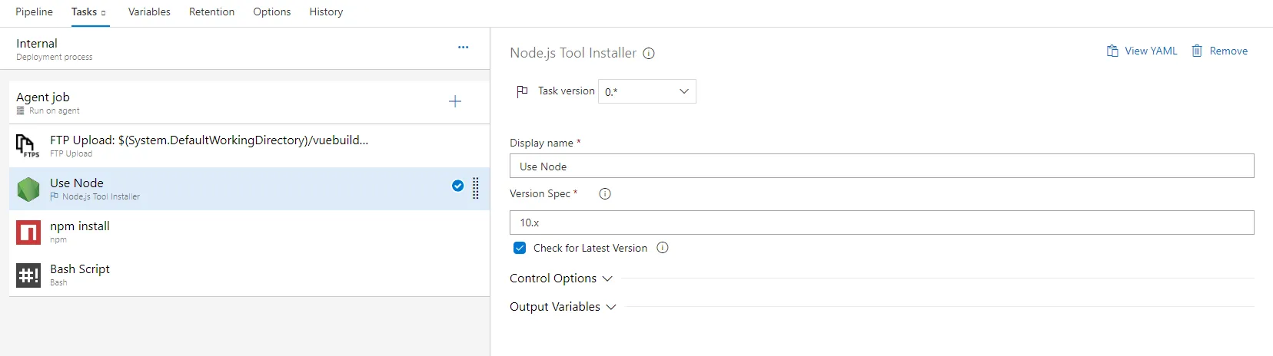The image size is (1273, 356).
Task: Open the History tab
Action: [326, 12]
